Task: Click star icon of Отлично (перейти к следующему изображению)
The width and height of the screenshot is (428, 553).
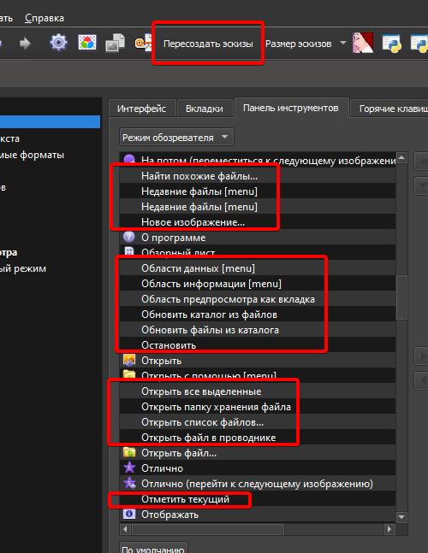Action: (129, 483)
